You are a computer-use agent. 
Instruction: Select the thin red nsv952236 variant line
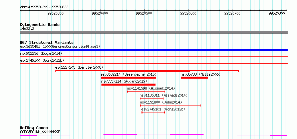pos(154,56)
